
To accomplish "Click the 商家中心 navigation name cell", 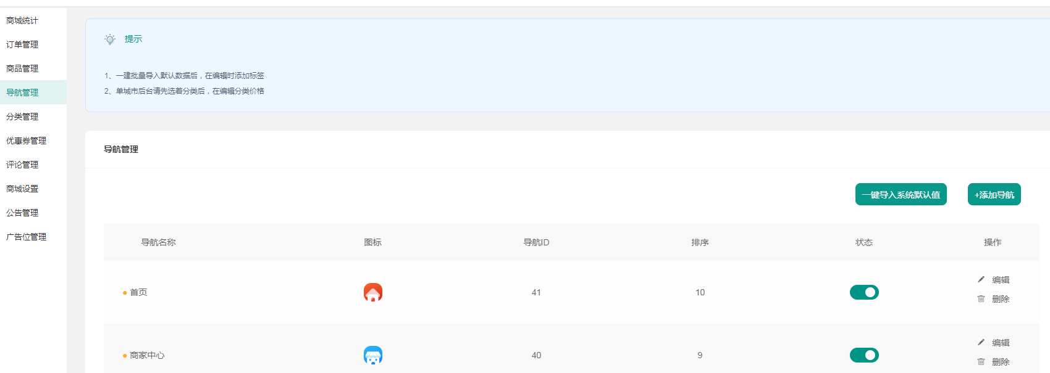I will click(x=147, y=355).
